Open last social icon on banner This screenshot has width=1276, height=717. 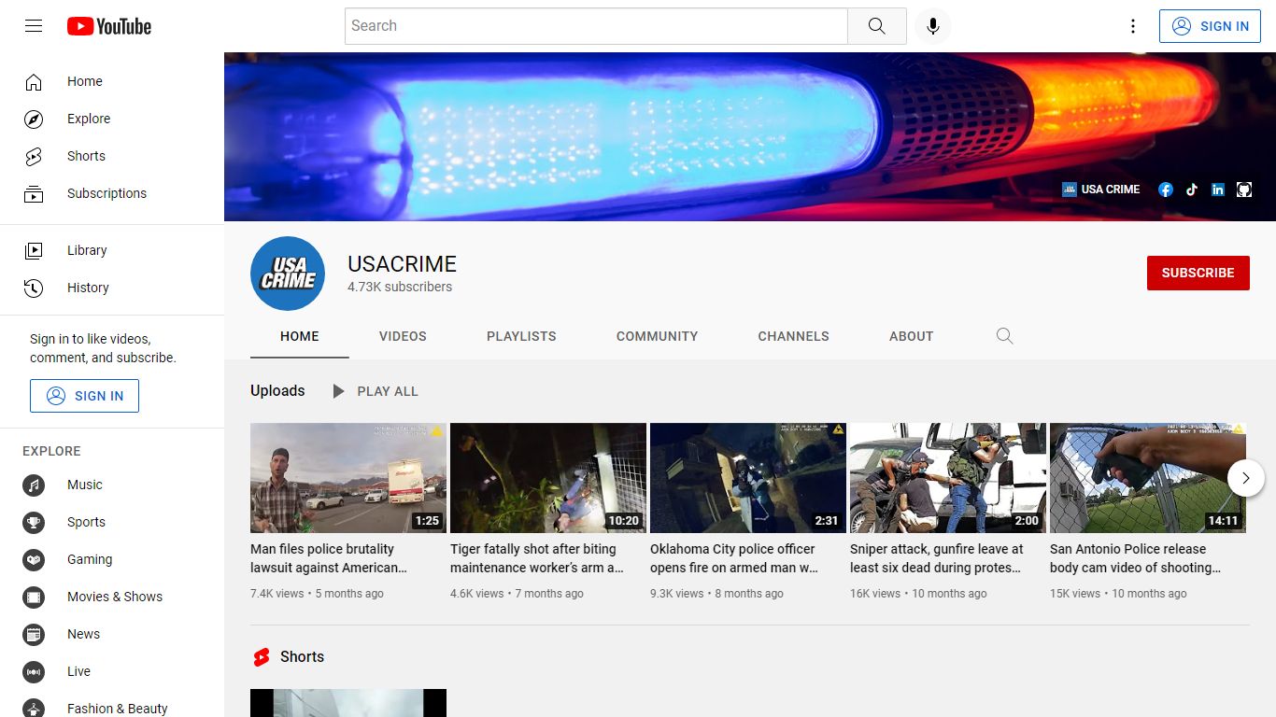[x=1244, y=190]
